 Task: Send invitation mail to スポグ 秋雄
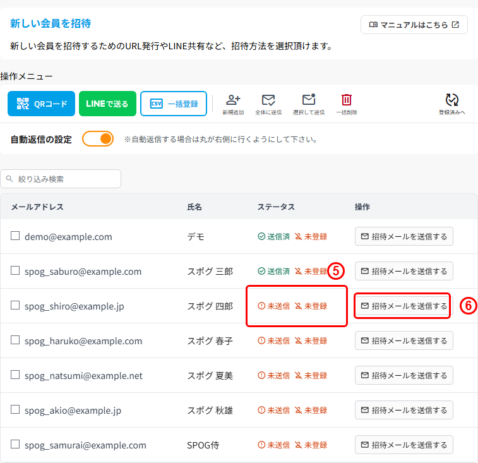pos(404,410)
